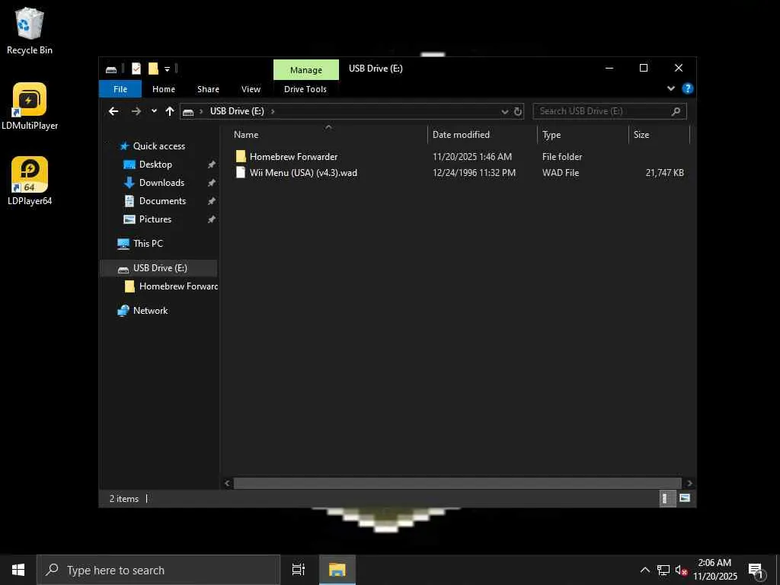The height and width of the screenshot is (585, 780).
Task: Open Documents in the navigation pane
Action: click(x=162, y=201)
